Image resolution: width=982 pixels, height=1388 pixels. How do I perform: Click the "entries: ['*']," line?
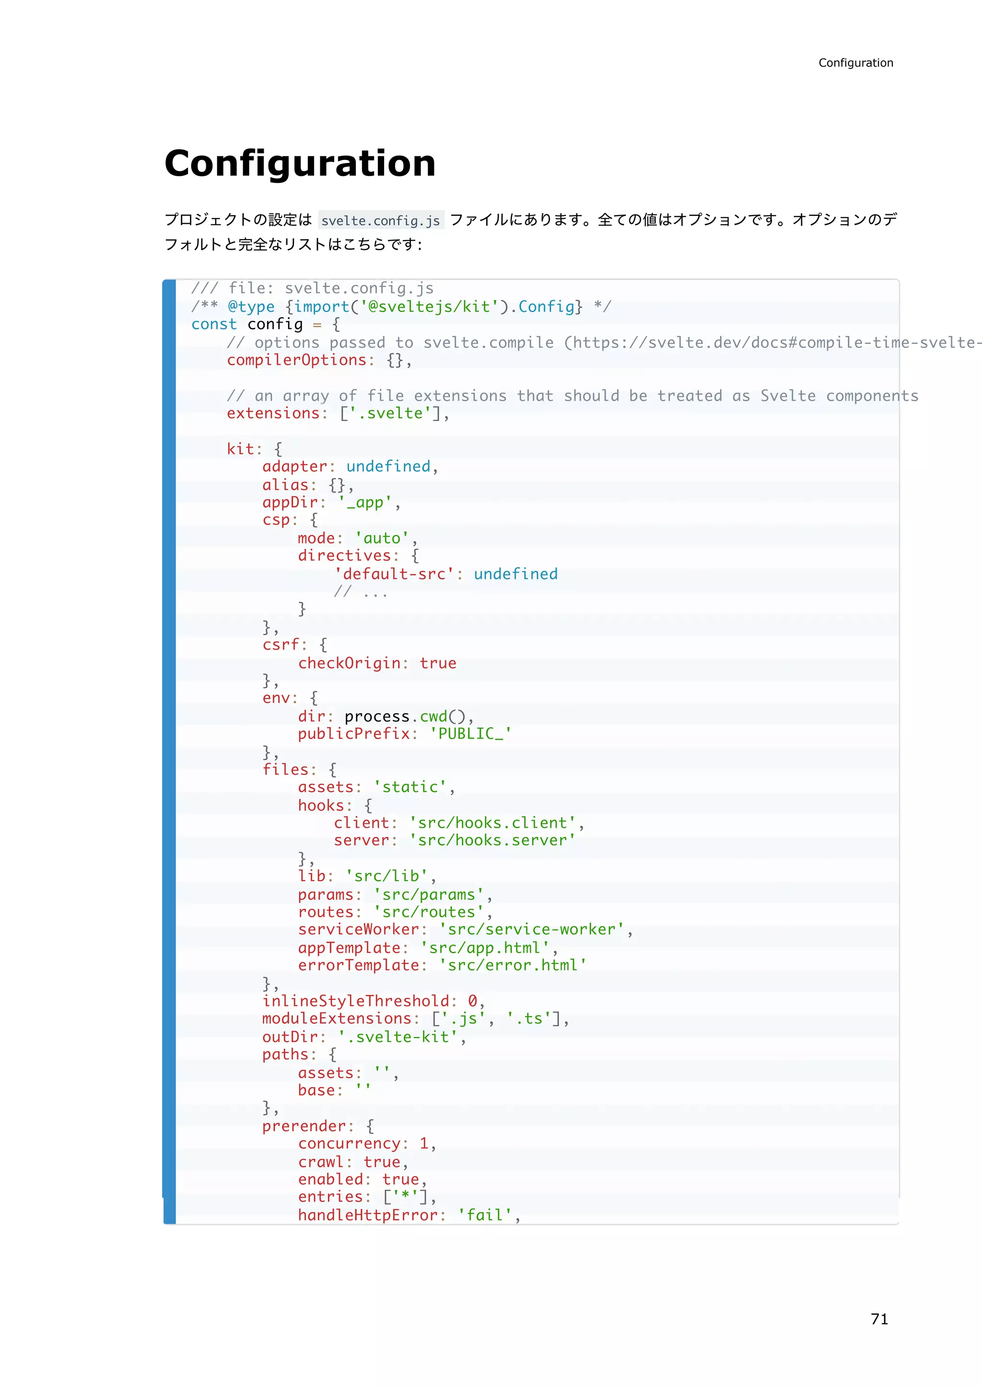(x=368, y=1197)
